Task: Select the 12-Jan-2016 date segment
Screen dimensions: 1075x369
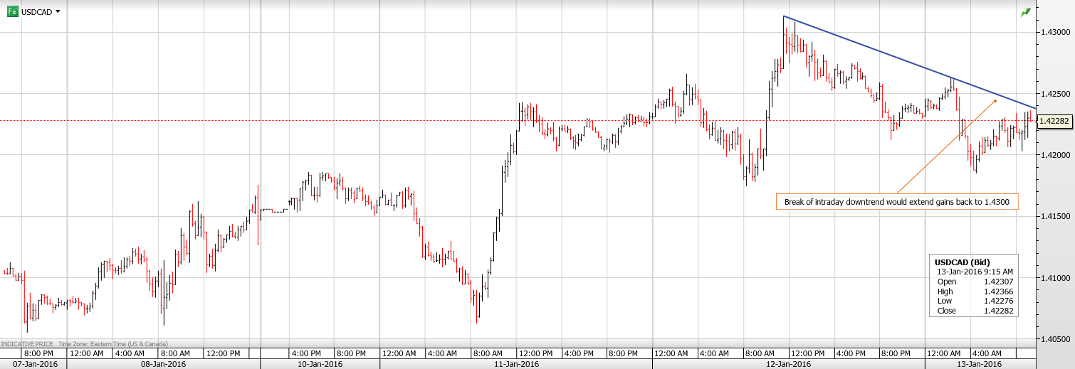Action: click(787, 364)
